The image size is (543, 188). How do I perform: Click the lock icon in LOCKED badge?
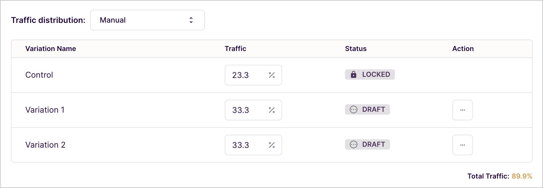coord(354,75)
